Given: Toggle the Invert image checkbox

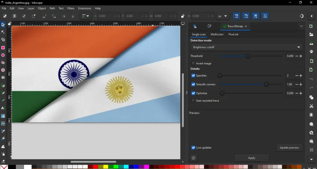Looking at the screenshot, I should coord(193,63).
